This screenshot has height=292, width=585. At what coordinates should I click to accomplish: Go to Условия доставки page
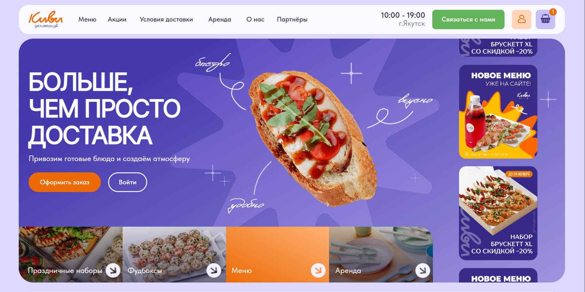point(166,19)
